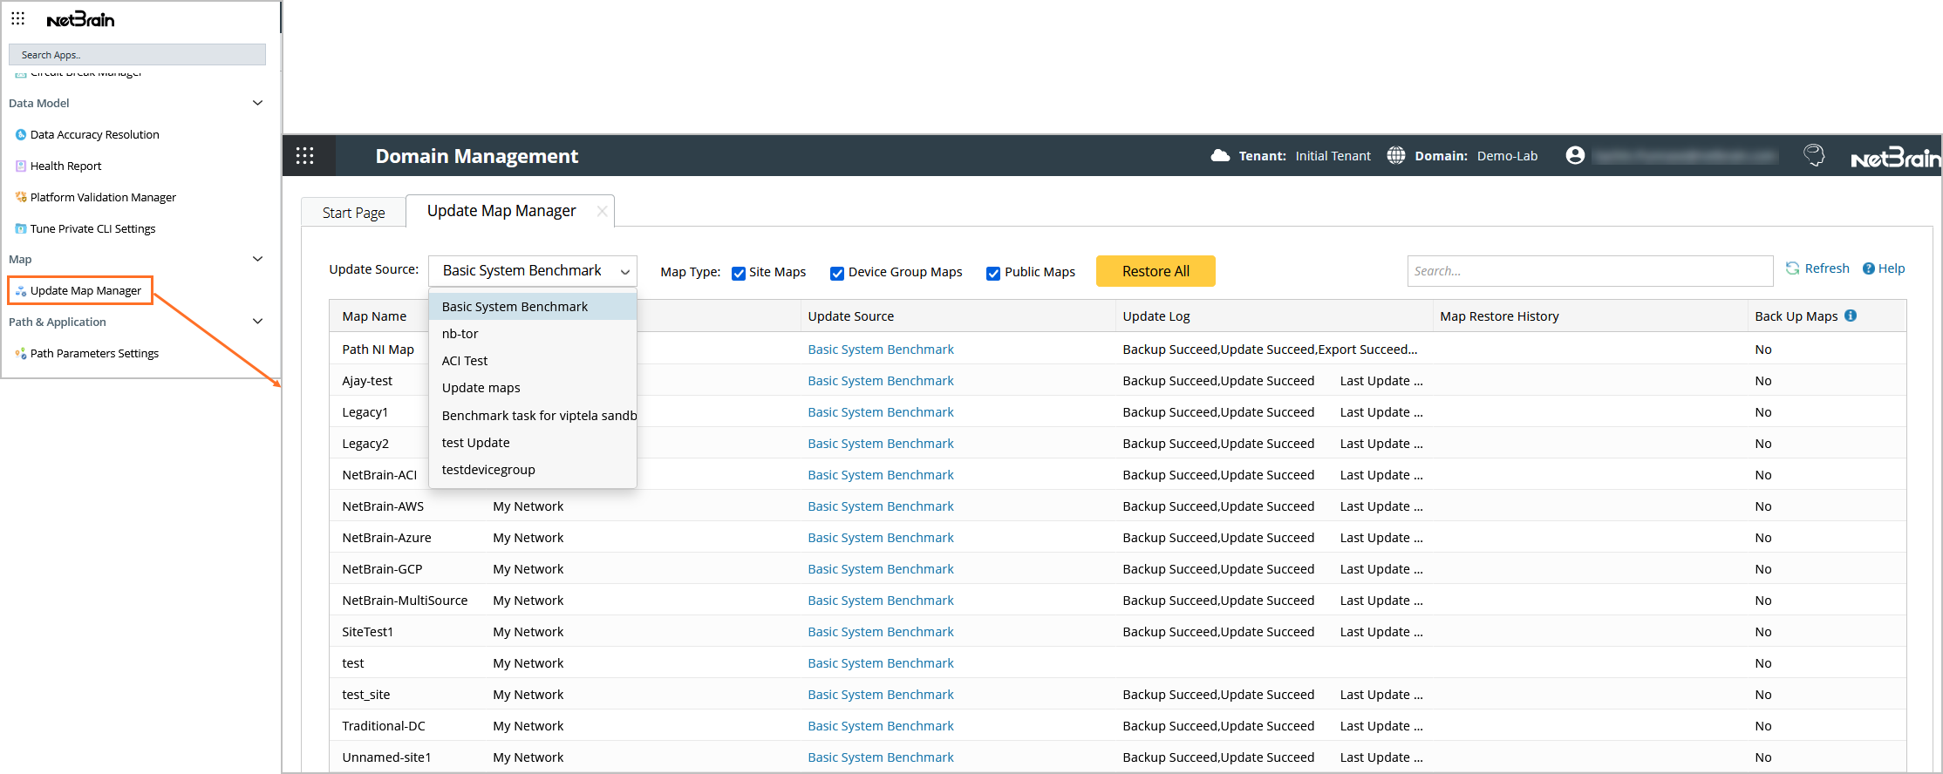The height and width of the screenshot is (774, 1943).
Task: Click the map search input field
Action: (x=1589, y=271)
